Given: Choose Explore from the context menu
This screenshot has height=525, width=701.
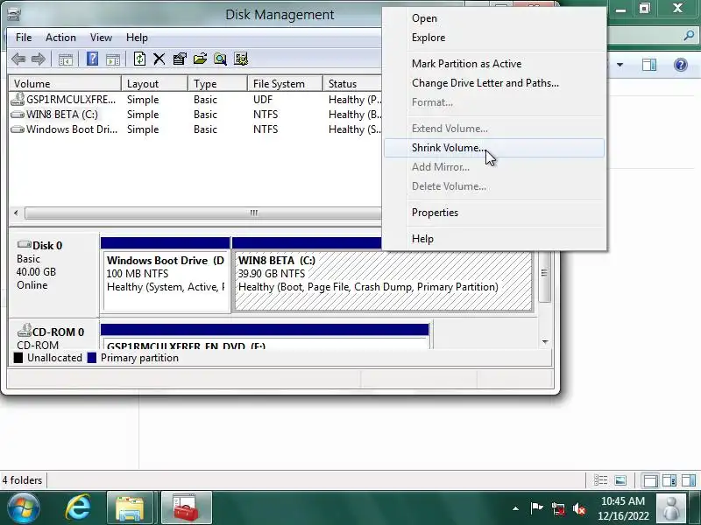Looking at the screenshot, I should coord(494,38).
